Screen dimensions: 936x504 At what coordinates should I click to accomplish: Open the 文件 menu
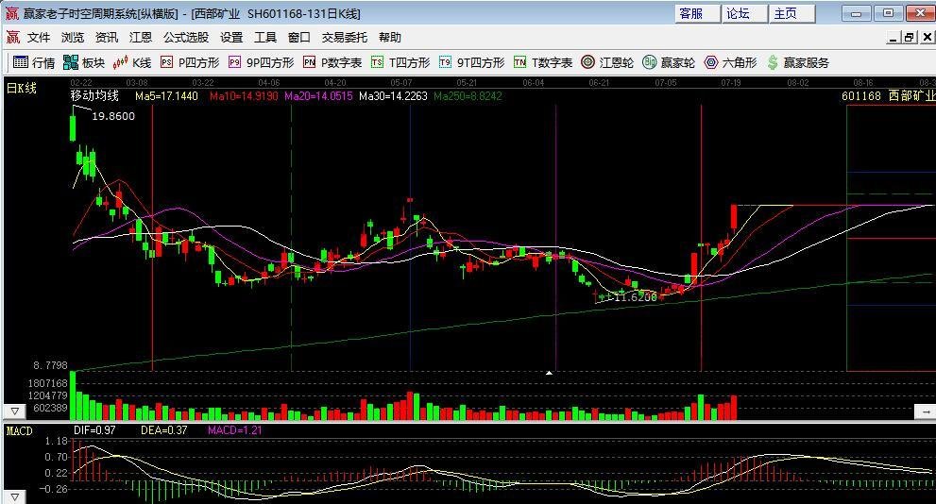pos(39,38)
